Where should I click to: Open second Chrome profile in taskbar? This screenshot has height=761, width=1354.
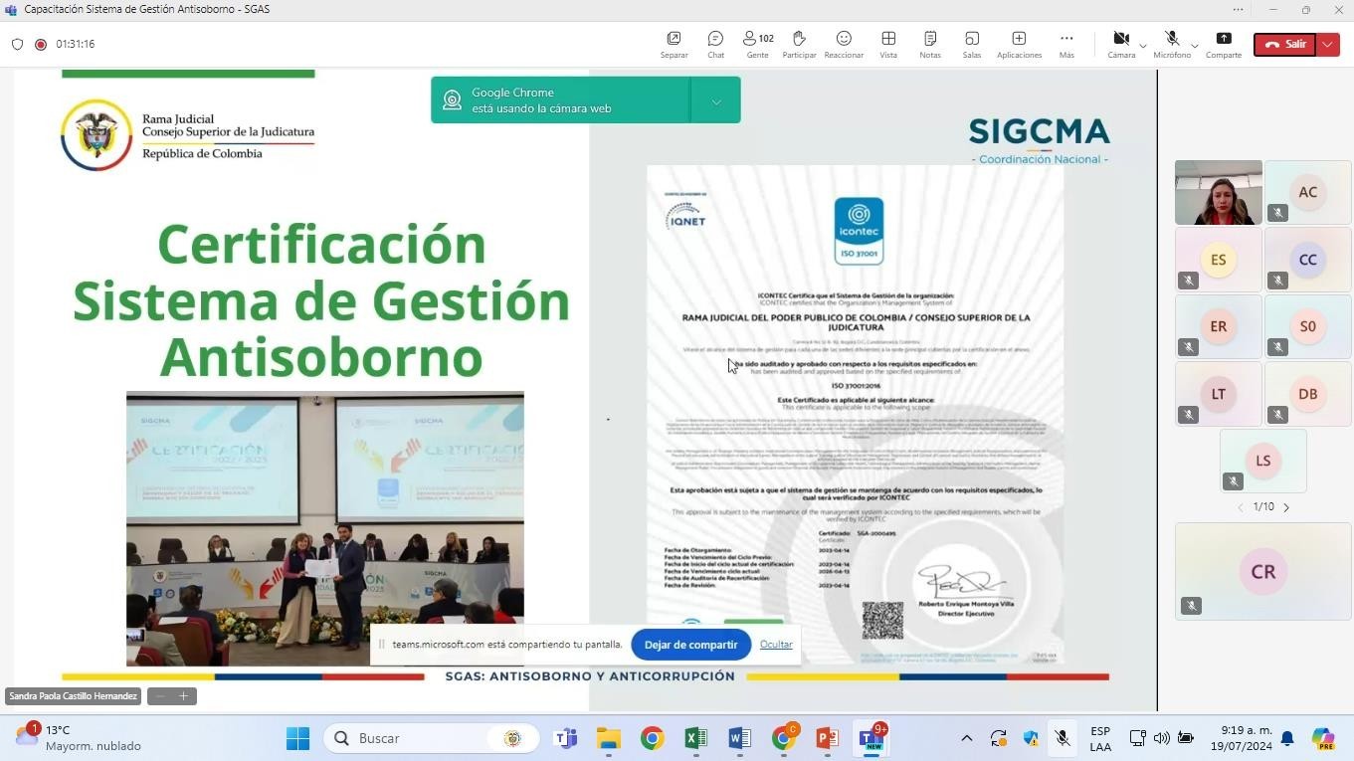(783, 738)
